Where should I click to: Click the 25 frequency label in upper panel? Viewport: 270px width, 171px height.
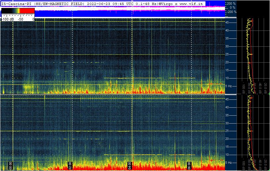coord(228,54)
